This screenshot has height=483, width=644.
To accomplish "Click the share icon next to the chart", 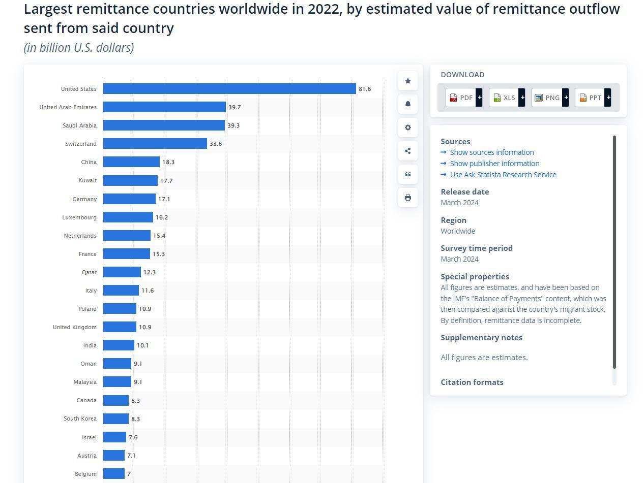I will click(x=407, y=150).
